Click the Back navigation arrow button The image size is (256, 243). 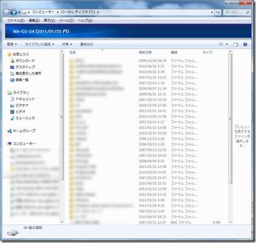point(6,12)
